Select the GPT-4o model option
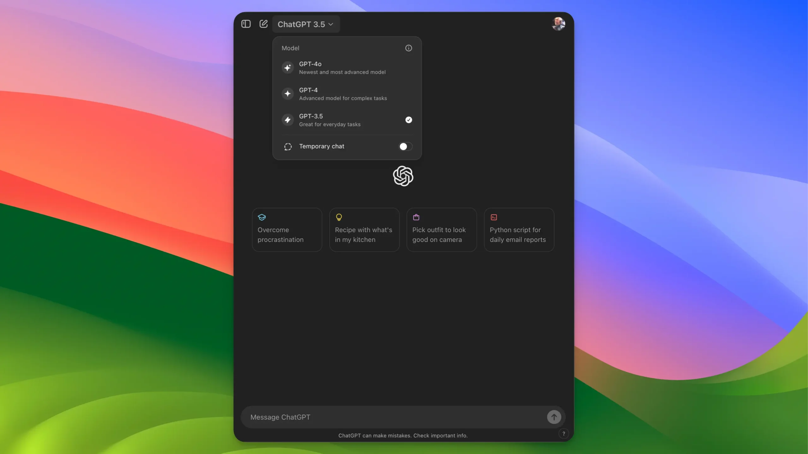The height and width of the screenshot is (454, 808). pos(342,68)
